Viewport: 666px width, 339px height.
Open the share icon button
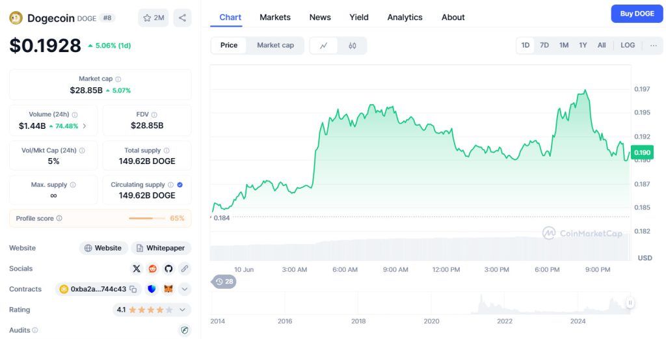click(182, 18)
